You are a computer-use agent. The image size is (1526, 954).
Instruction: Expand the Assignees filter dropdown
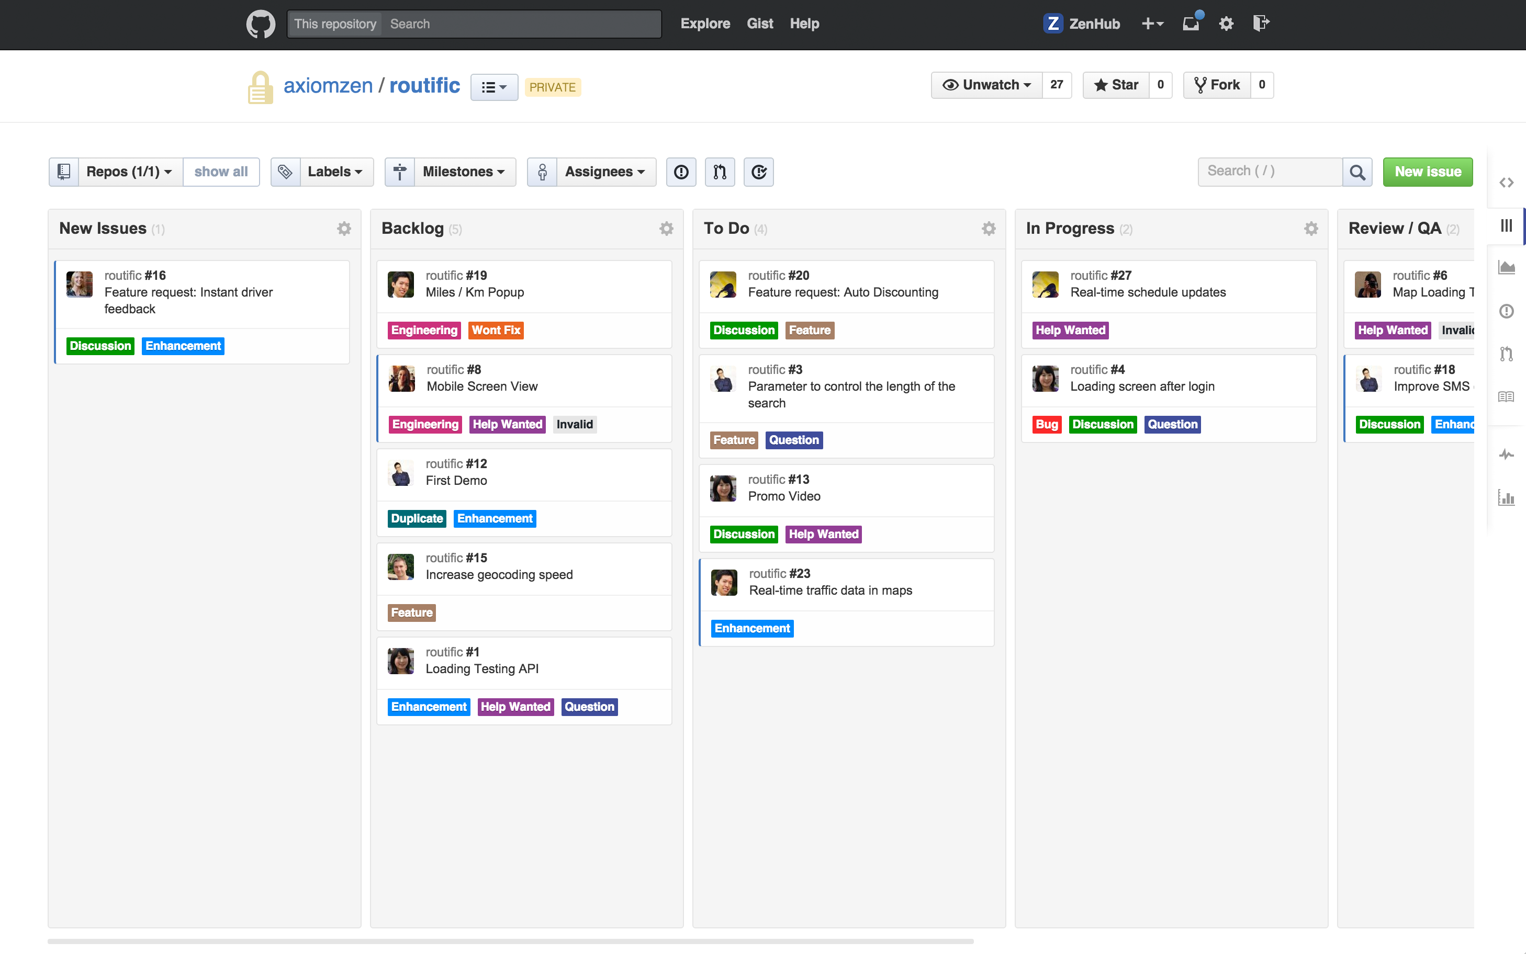point(604,172)
